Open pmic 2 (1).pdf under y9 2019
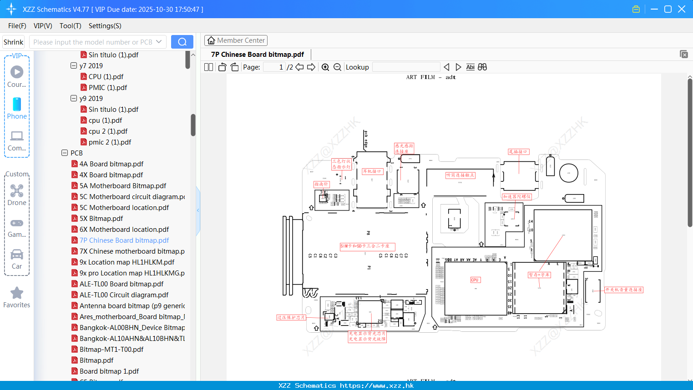 [x=110, y=142]
